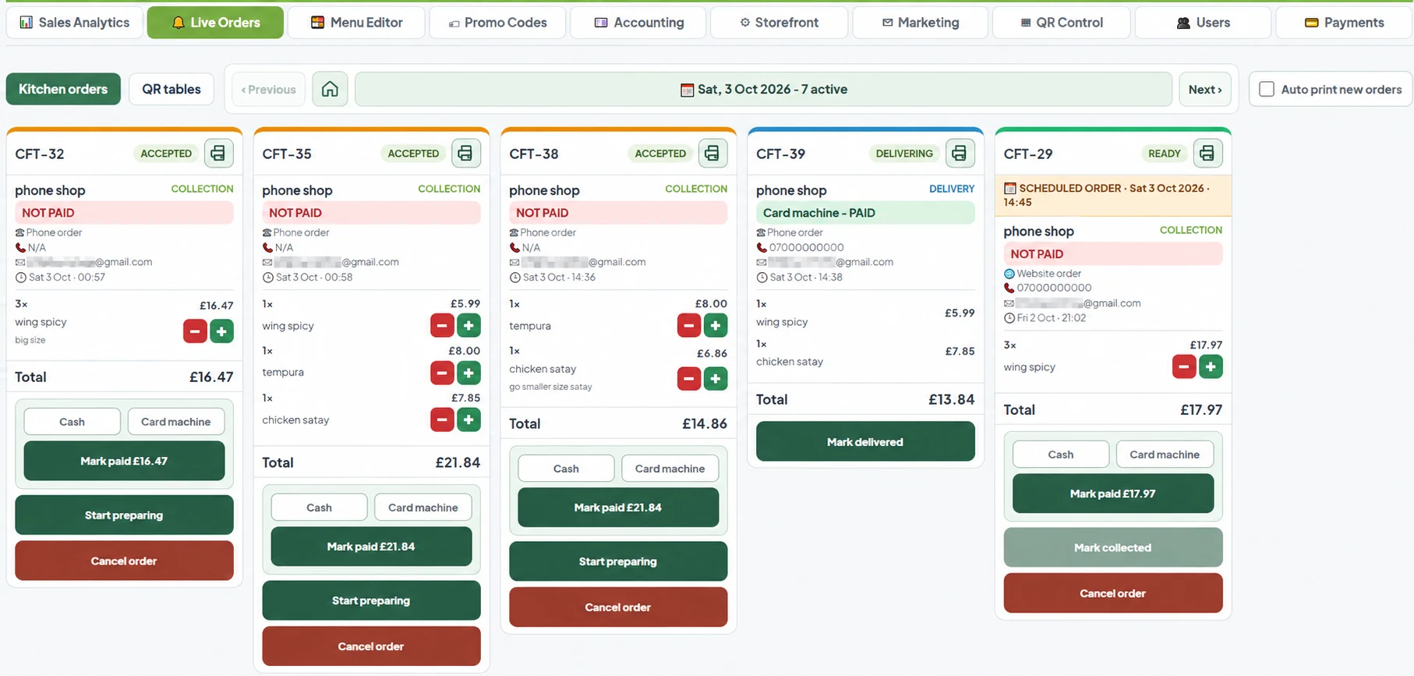Set Card machine payment on CFT-29

1165,455
